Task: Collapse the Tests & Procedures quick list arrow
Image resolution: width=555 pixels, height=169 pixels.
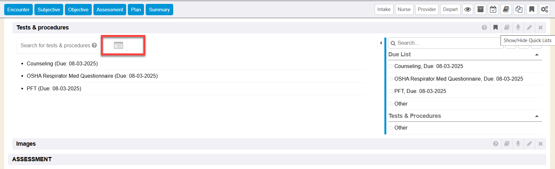Action: [x=537, y=116]
